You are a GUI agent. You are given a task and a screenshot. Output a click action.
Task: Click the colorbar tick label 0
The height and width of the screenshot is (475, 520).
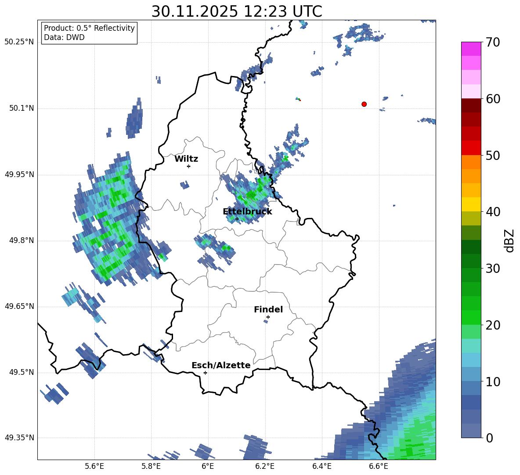coord(489,438)
